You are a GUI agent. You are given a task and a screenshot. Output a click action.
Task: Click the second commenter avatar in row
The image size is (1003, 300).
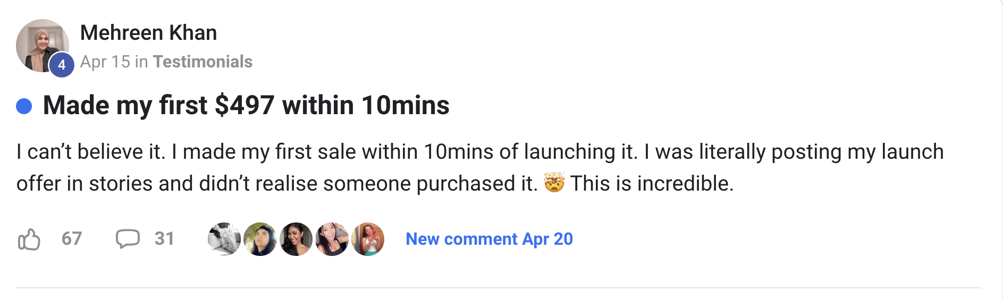click(260, 239)
